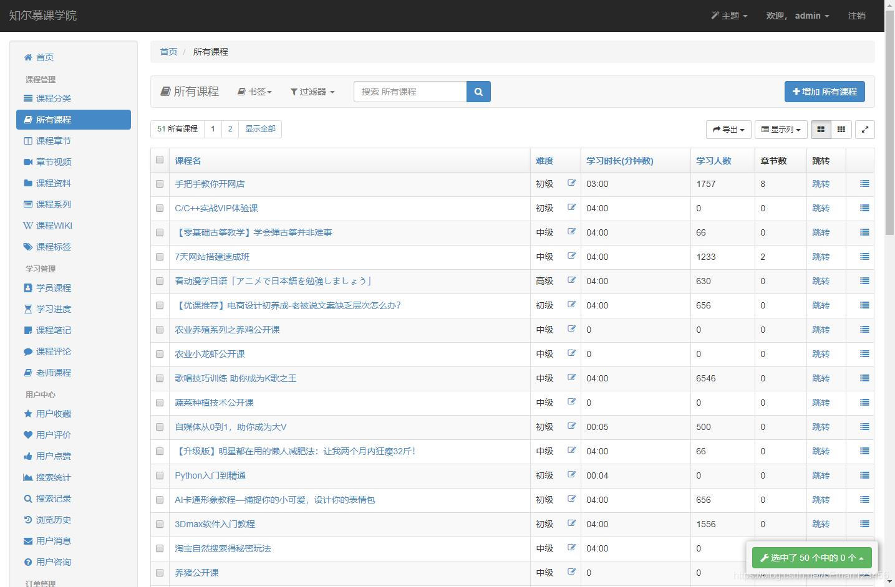Sort by the 学习人数 column header
This screenshot has height=587, width=895.
click(714, 161)
